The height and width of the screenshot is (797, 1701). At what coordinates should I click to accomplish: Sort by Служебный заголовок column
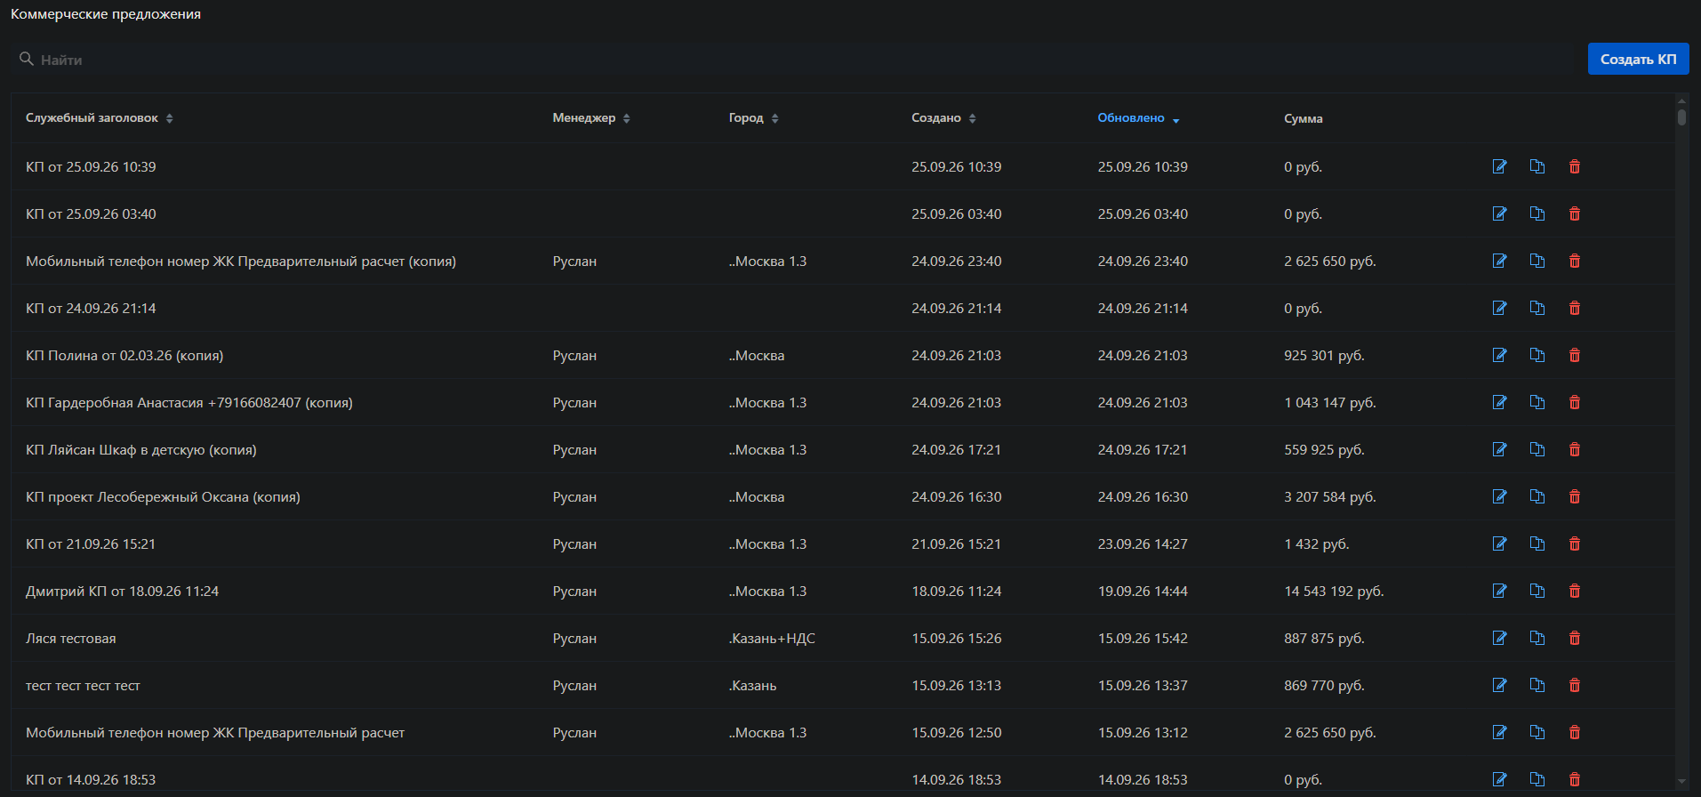click(100, 118)
